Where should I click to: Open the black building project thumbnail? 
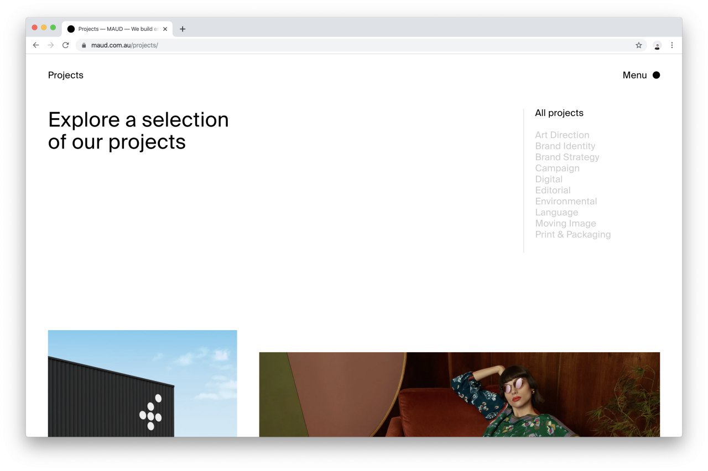[142, 383]
